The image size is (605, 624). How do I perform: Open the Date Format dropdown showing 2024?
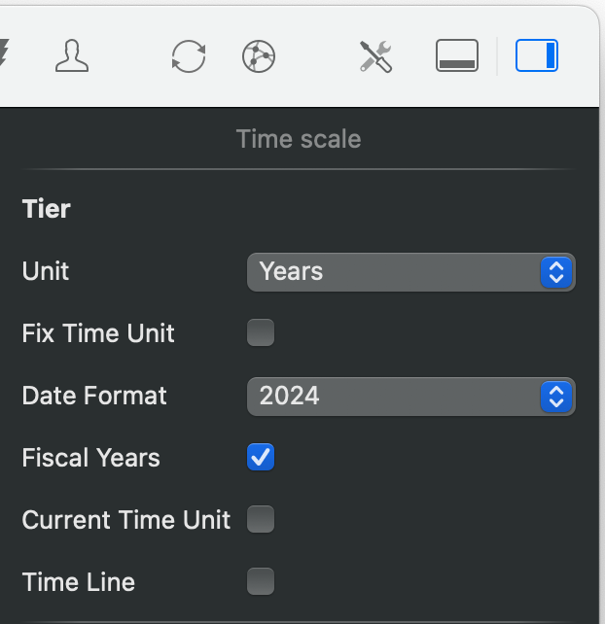tap(410, 396)
